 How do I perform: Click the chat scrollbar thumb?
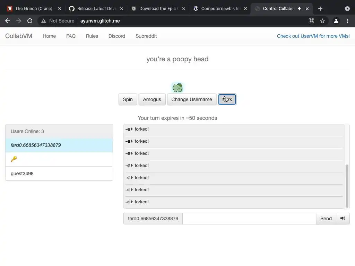(347, 185)
